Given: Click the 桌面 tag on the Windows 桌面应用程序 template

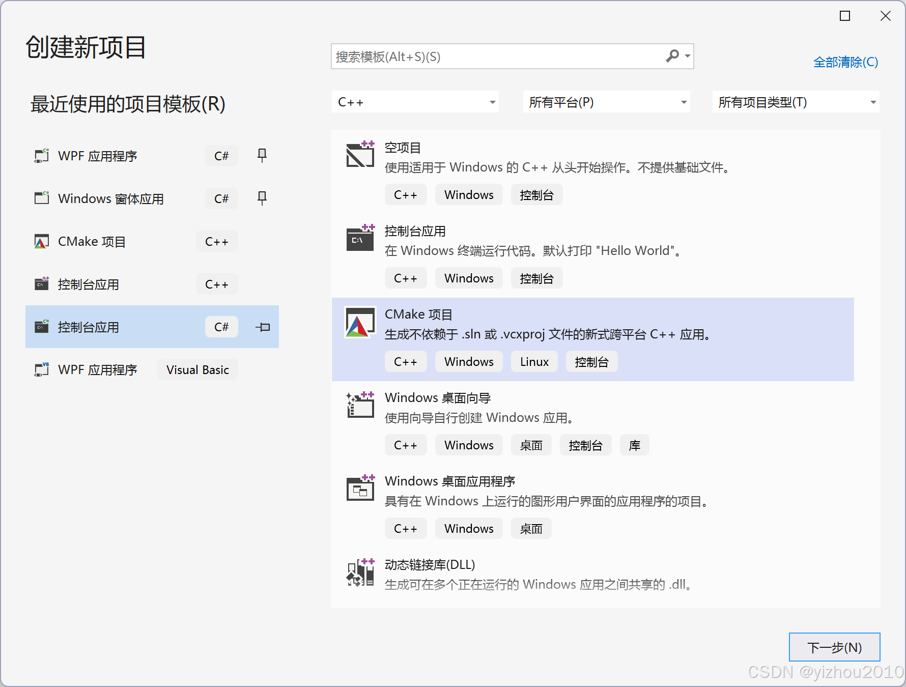Looking at the screenshot, I should [x=531, y=528].
